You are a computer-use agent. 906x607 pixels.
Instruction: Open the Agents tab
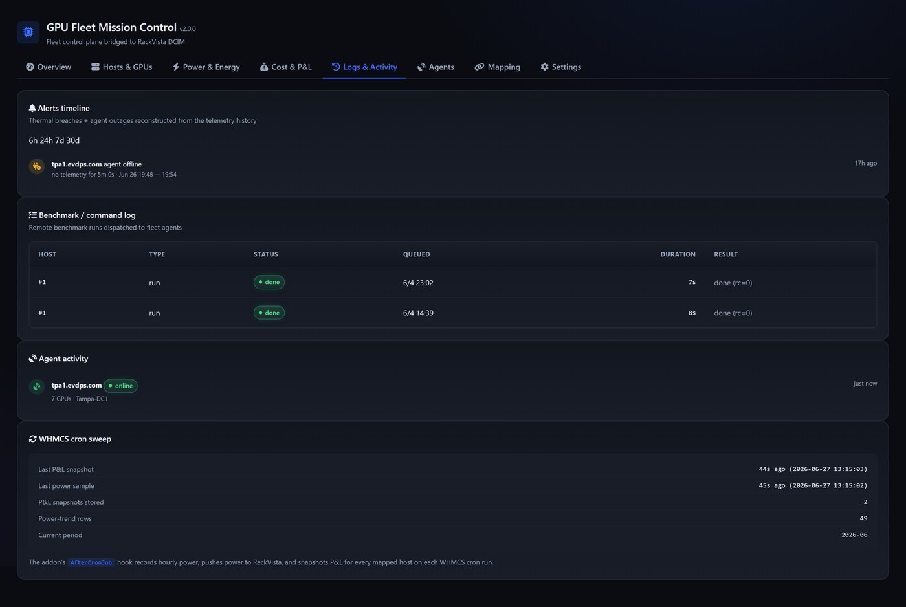(436, 67)
